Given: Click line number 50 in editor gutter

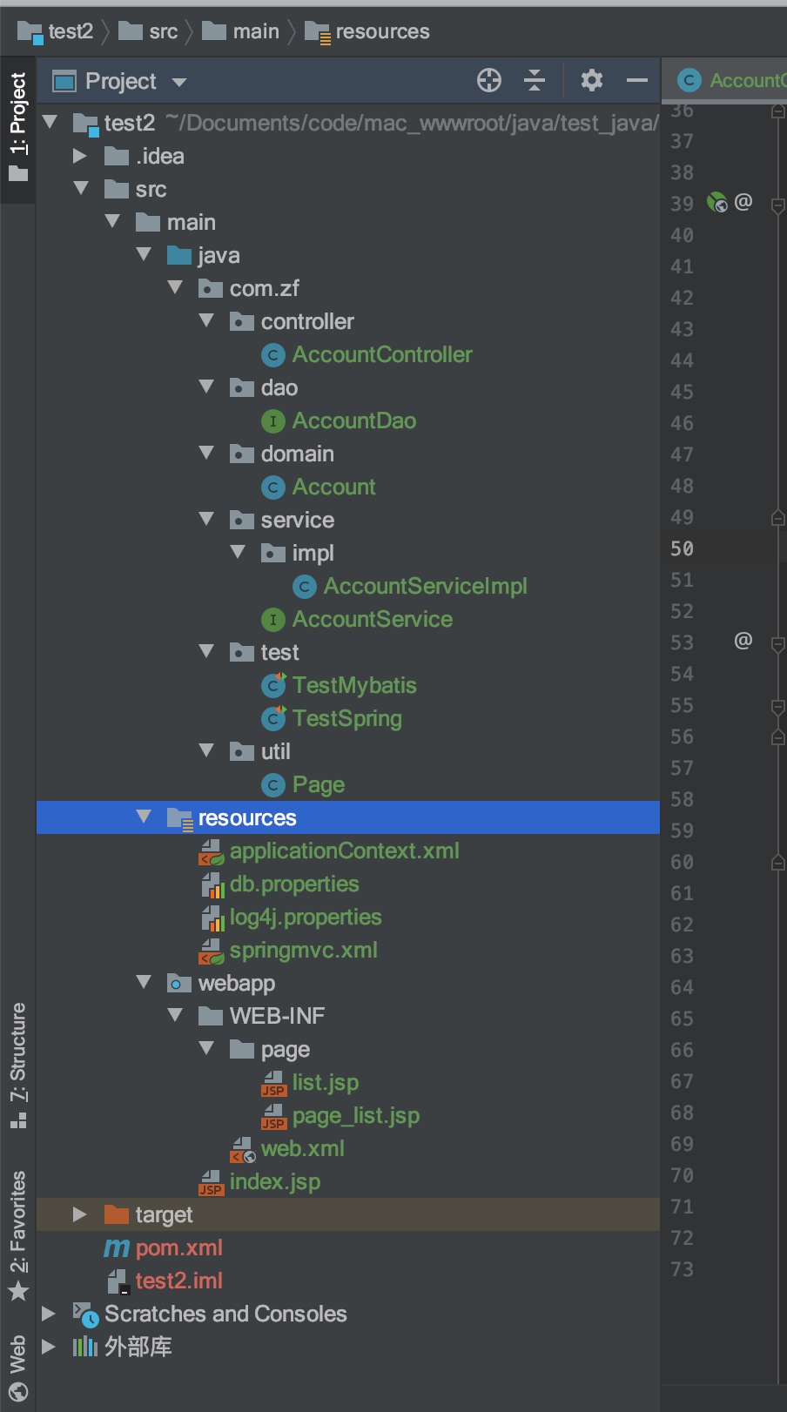Looking at the screenshot, I should 682,549.
